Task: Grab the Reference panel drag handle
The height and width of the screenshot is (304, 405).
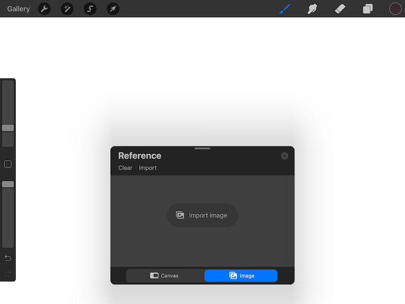Action: click(x=202, y=148)
